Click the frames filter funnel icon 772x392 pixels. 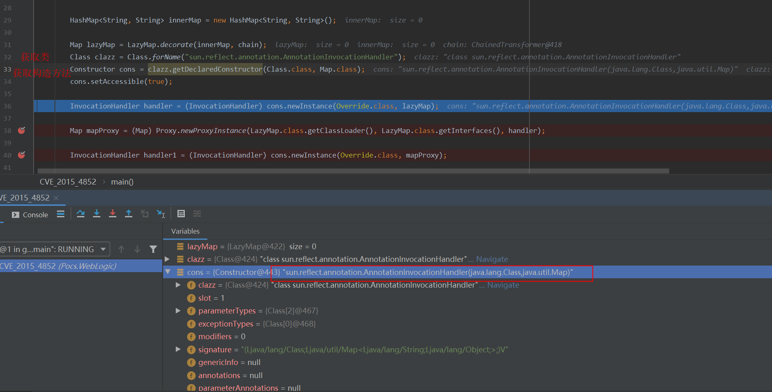tap(153, 249)
